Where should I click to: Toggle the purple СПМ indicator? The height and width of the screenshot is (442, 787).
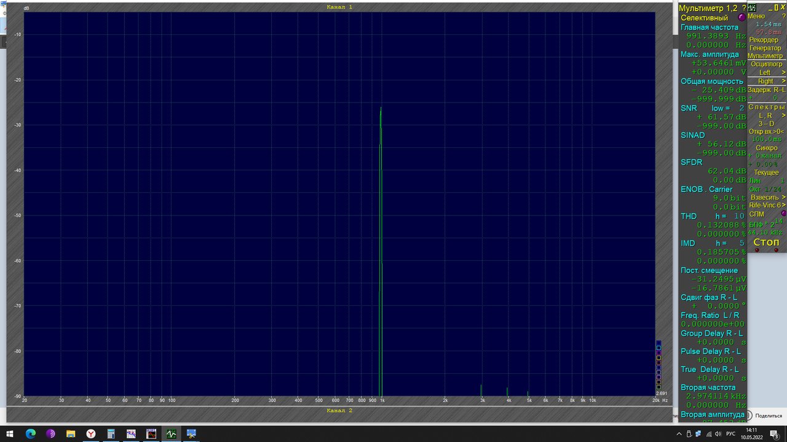click(783, 214)
